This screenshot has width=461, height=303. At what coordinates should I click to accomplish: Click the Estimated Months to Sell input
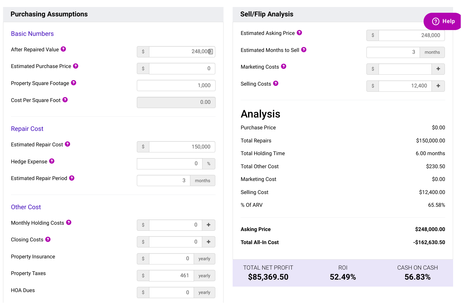click(393, 52)
